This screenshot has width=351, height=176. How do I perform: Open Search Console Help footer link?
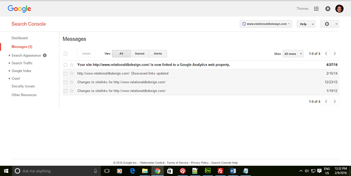coord(225,163)
